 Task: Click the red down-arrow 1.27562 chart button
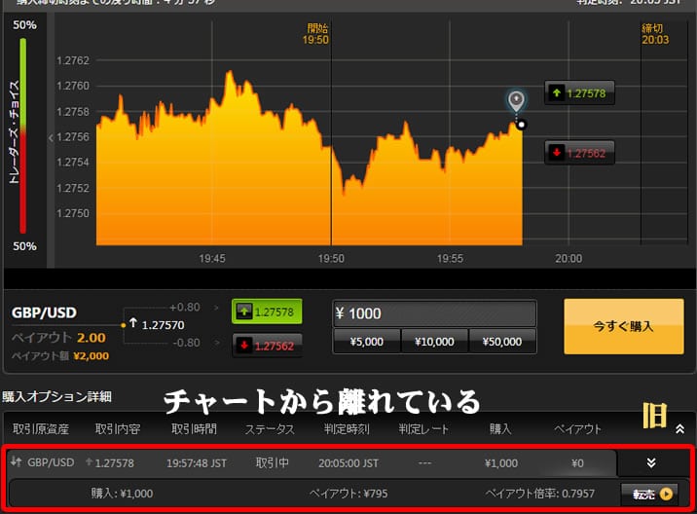[579, 153]
